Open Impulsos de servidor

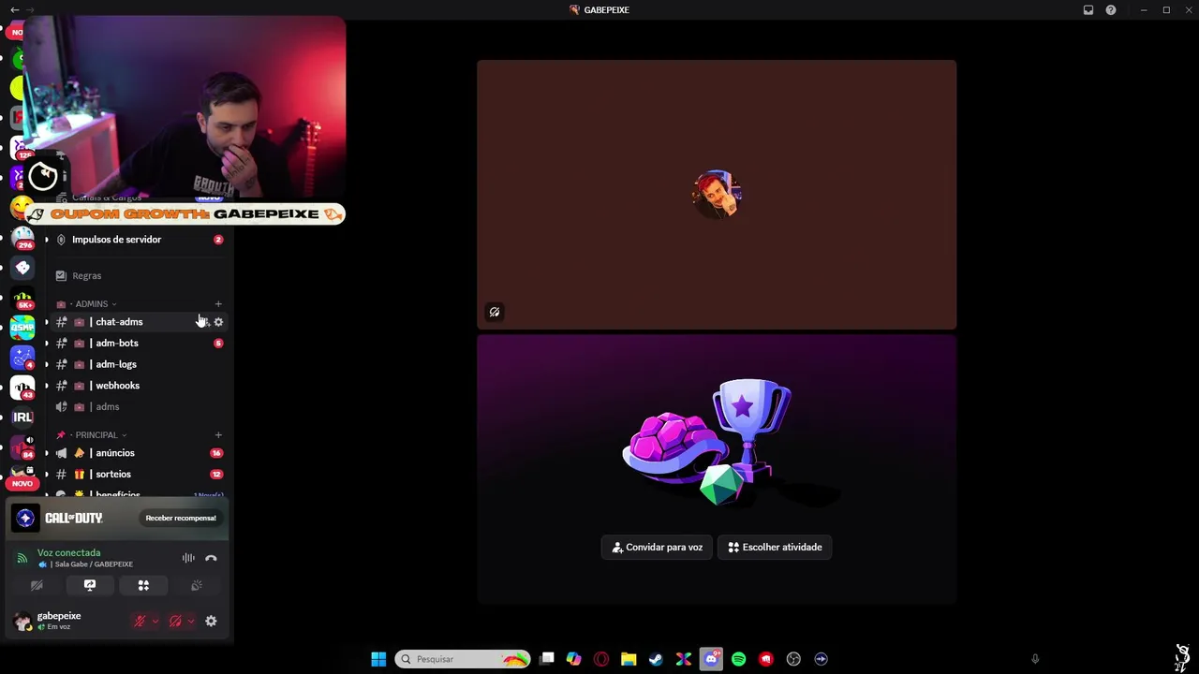tap(139, 240)
